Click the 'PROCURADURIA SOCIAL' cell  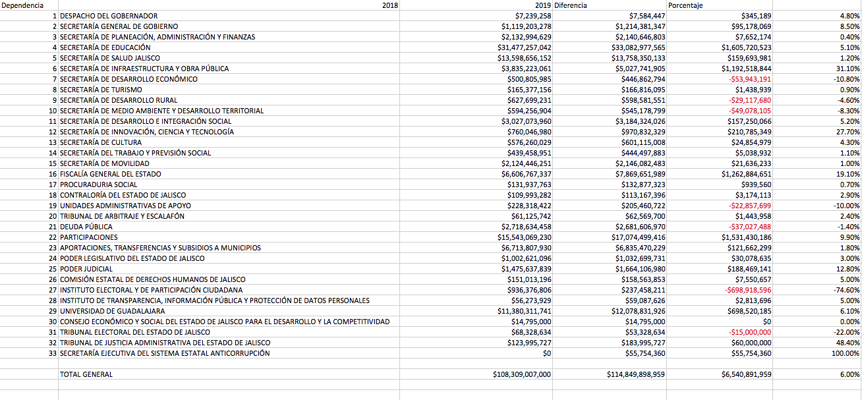[x=229, y=185]
